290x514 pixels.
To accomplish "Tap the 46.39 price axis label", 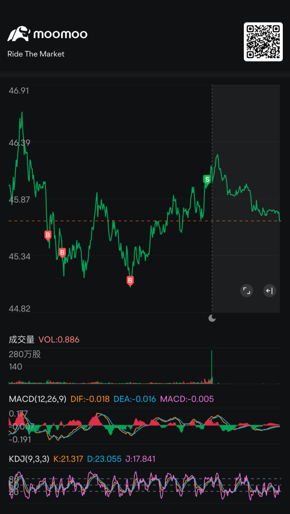I will (19, 143).
